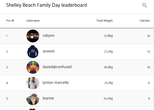
Task: Click anvesh's 13 catches value
Action: coord(148,52)
